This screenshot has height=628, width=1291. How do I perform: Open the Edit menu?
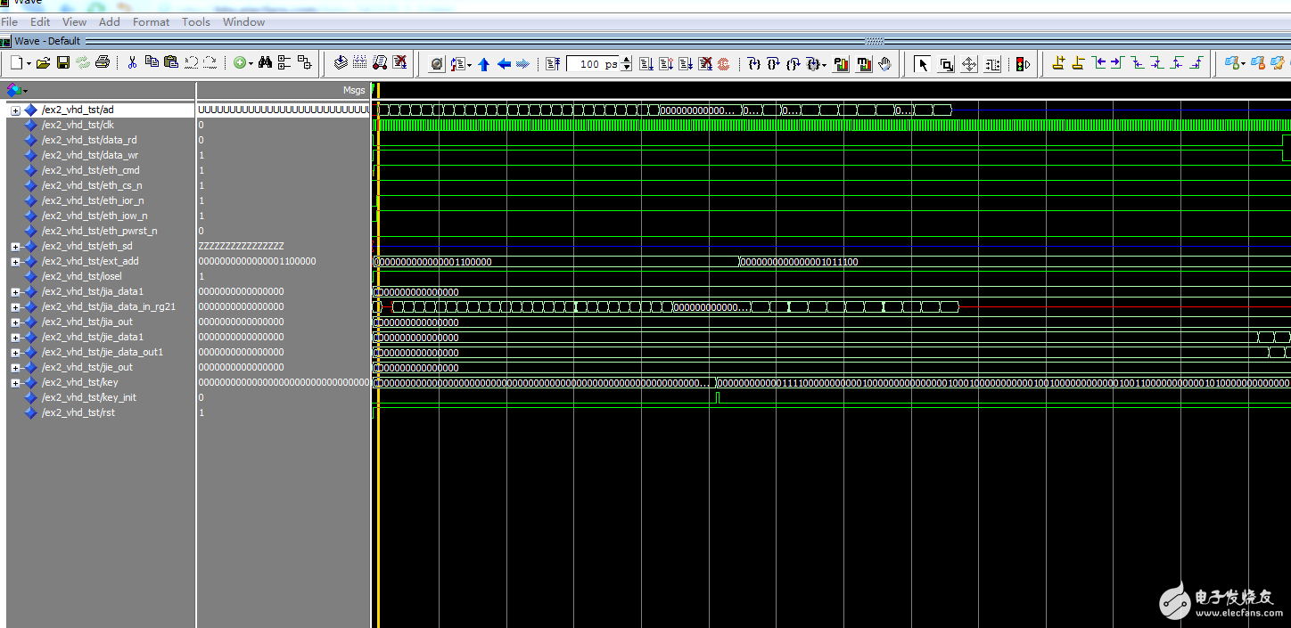[x=40, y=21]
